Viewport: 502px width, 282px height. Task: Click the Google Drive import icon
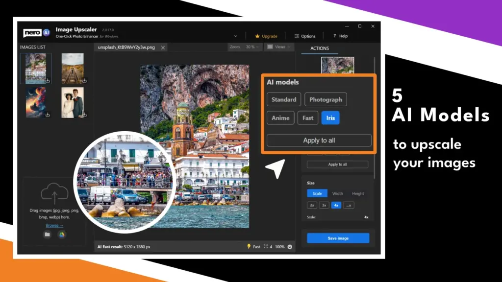coord(61,235)
